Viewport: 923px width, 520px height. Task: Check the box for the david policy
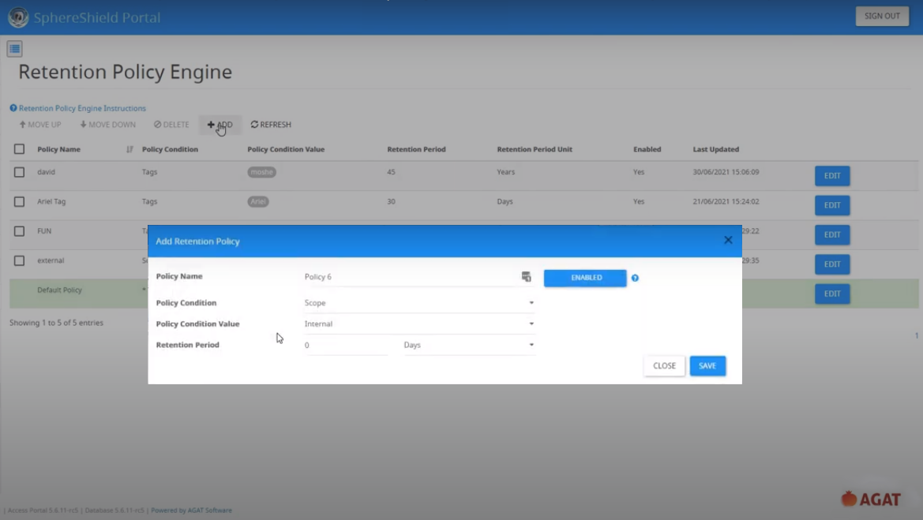pyautogui.click(x=20, y=172)
